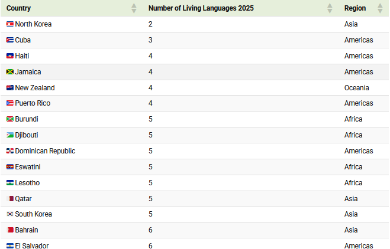This screenshot has height=249, width=390.
Task: Click the Region column header text
Action: tap(355, 8)
